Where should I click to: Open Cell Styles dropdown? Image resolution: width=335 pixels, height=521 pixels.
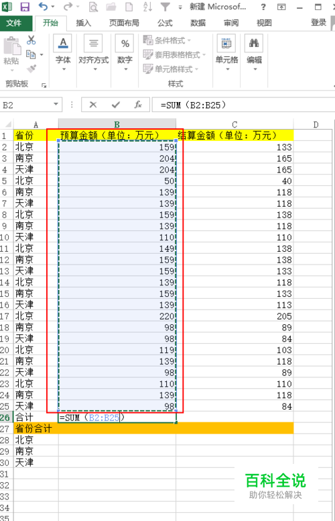(171, 69)
